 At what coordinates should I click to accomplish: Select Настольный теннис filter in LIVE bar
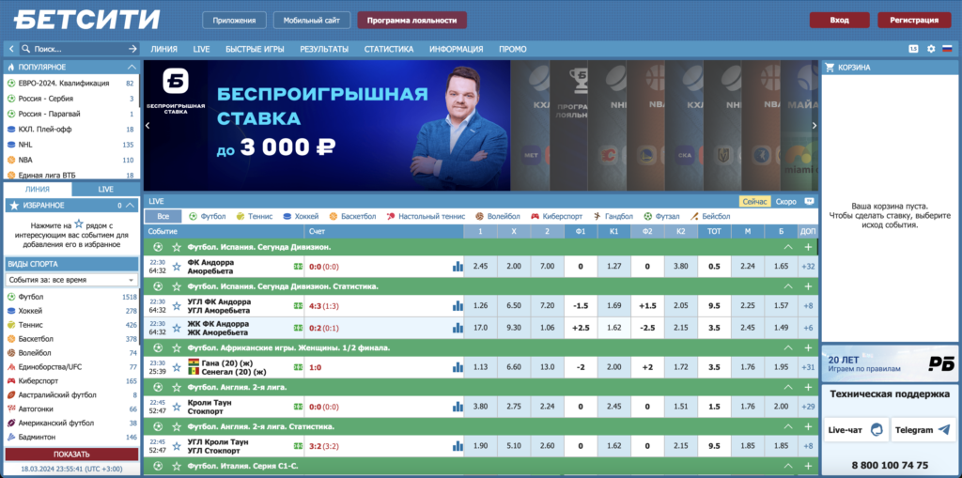426,217
